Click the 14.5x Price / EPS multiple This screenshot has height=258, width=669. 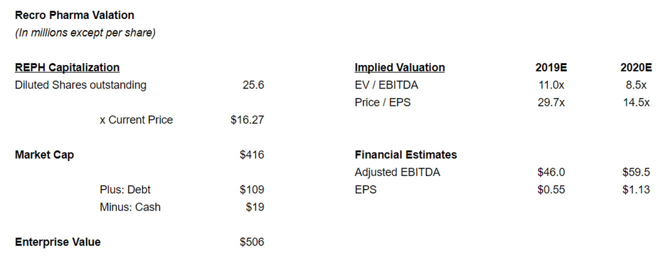click(636, 102)
